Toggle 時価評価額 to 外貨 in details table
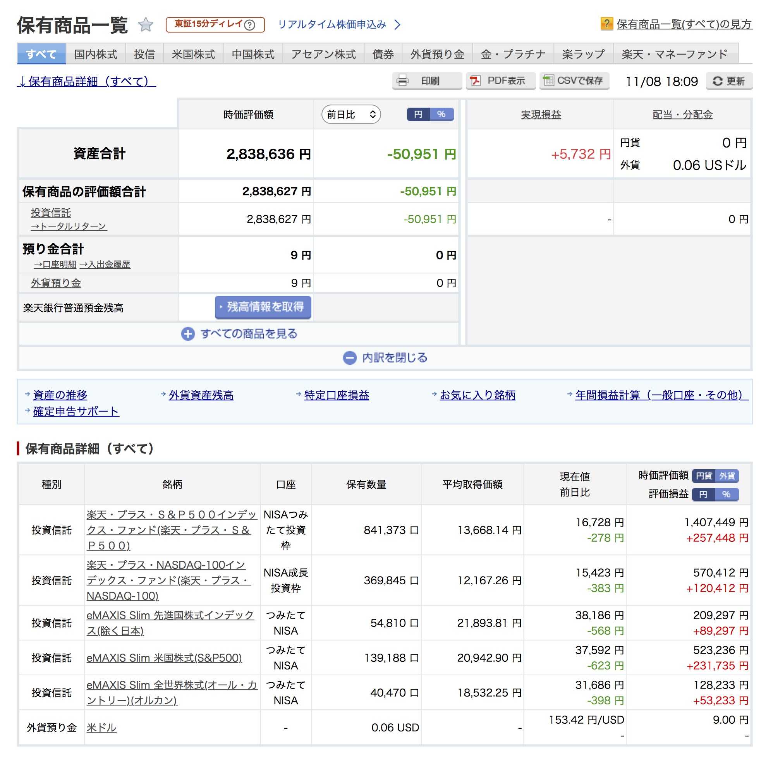This screenshot has width=773, height=757. (727, 476)
